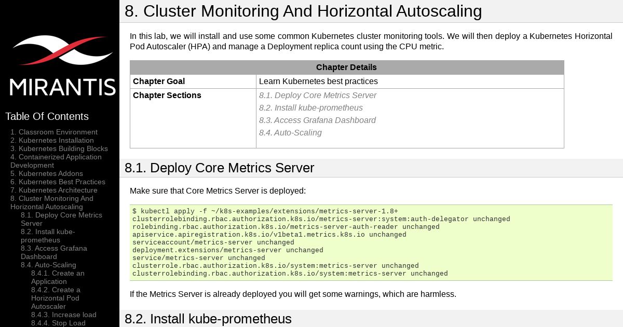Click '8.3. Access Grafana Dashboard' in chapter table

coord(317,120)
